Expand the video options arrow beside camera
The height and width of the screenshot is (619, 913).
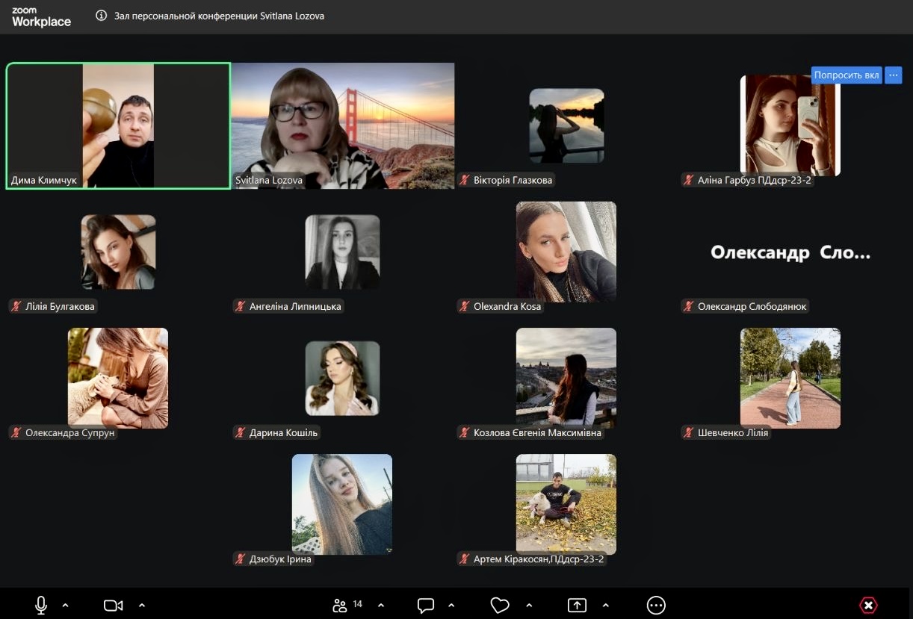[x=142, y=605]
